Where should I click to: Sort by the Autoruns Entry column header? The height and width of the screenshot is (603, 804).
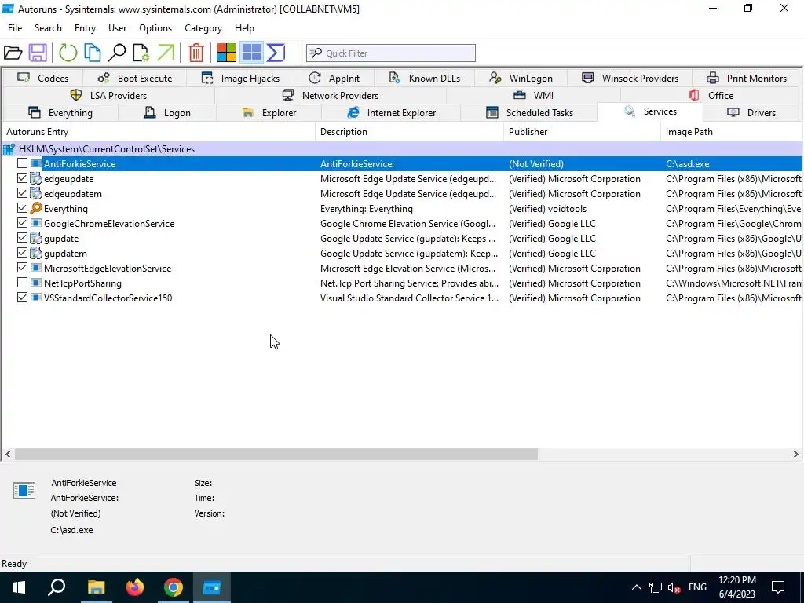159,132
